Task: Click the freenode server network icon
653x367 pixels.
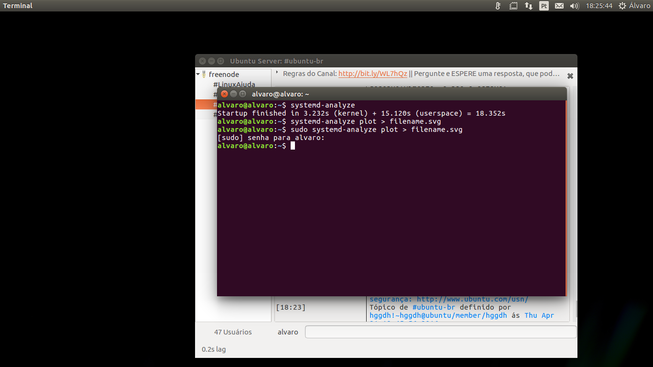Action: point(204,75)
